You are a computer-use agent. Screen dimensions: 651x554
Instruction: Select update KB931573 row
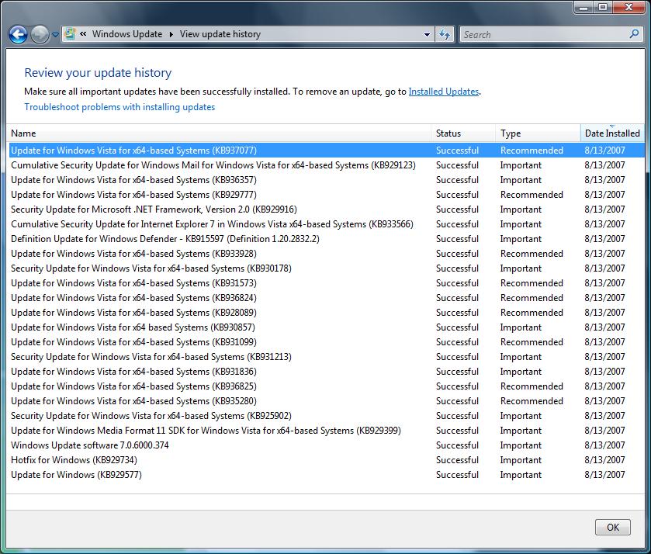(327, 283)
